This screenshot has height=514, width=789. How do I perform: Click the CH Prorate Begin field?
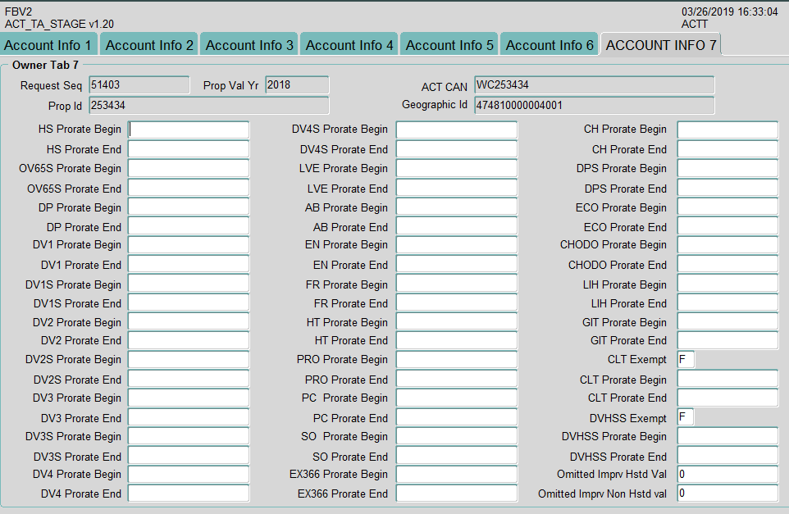click(x=727, y=130)
